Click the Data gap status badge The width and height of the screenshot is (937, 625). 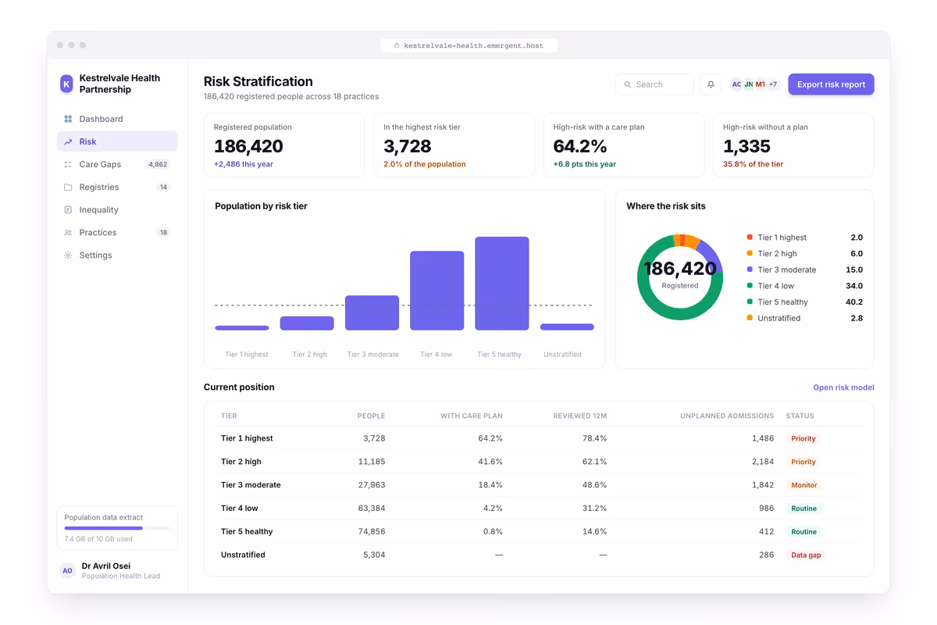tap(807, 555)
